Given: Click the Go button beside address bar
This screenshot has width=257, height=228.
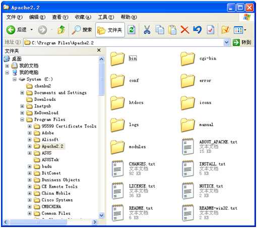Looking at the screenshot, I should [x=242, y=42].
